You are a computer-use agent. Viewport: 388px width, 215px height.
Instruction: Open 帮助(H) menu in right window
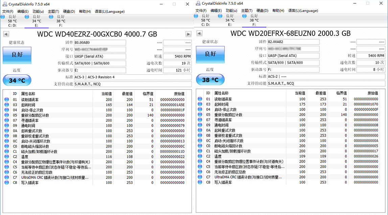tap(278, 10)
